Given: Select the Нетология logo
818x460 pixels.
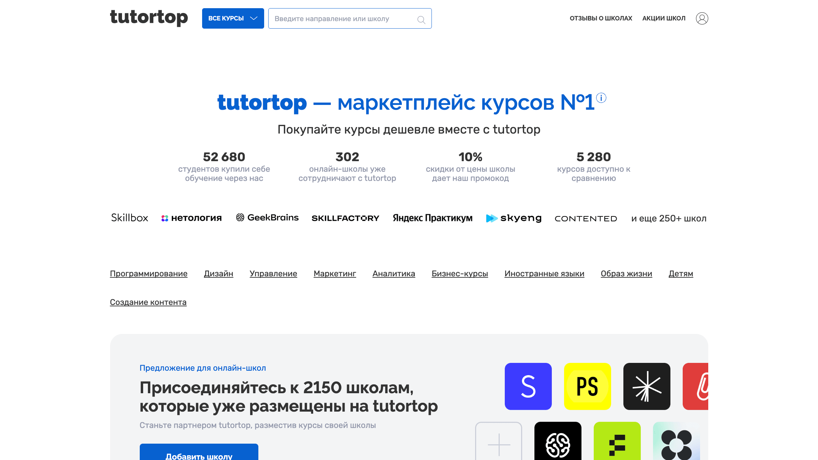Looking at the screenshot, I should pyautogui.click(x=192, y=218).
